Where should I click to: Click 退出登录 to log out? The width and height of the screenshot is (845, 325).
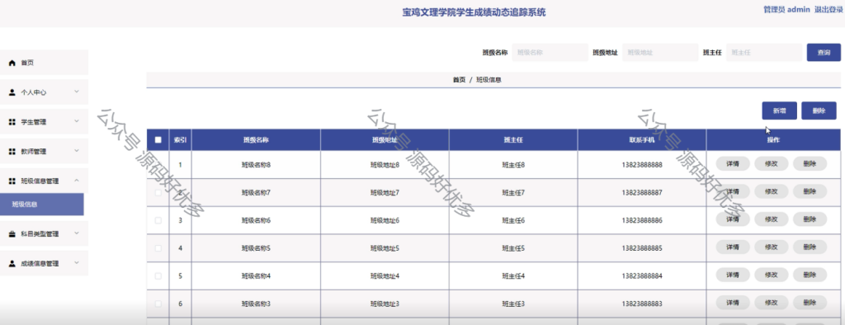[x=828, y=10]
